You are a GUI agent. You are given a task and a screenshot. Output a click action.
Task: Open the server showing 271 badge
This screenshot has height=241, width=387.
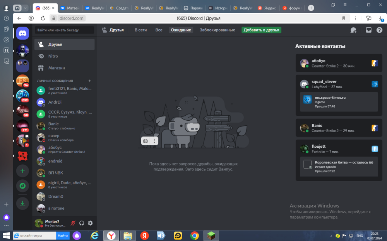click(x=22, y=126)
